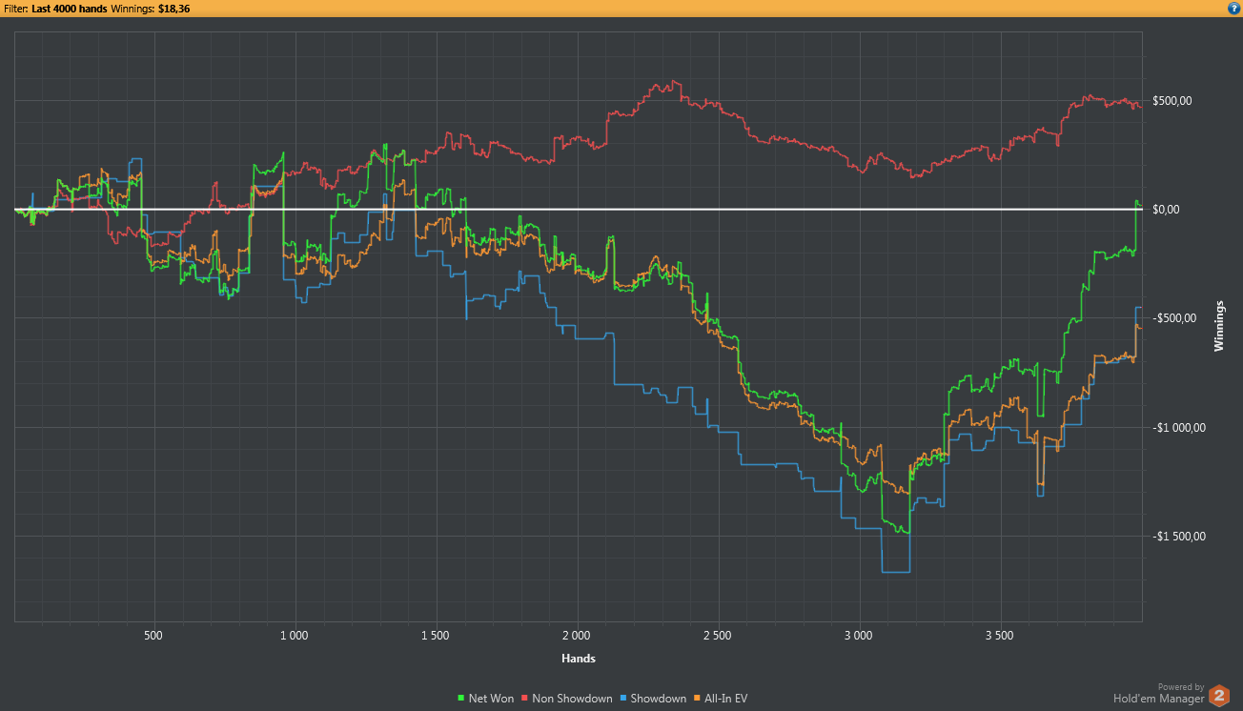Toggle the Net Won series label
1243x711 pixels.
pyautogui.click(x=491, y=699)
